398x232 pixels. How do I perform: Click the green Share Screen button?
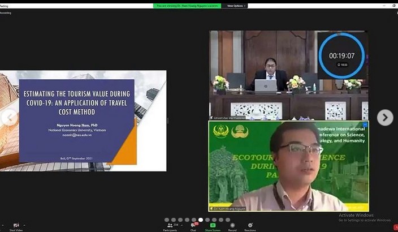213,227
